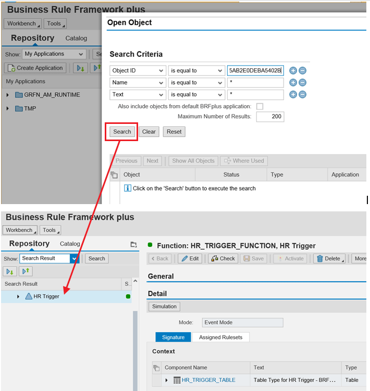Screen dimensions: 370x391
Task: Click the Object ID value input field
Action: click(x=255, y=71)
